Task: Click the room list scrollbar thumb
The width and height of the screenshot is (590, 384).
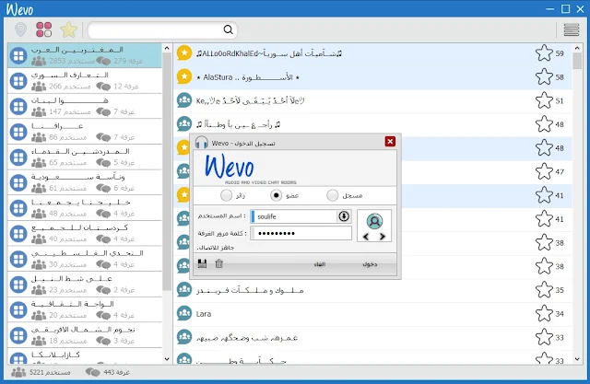Action: 577,61
